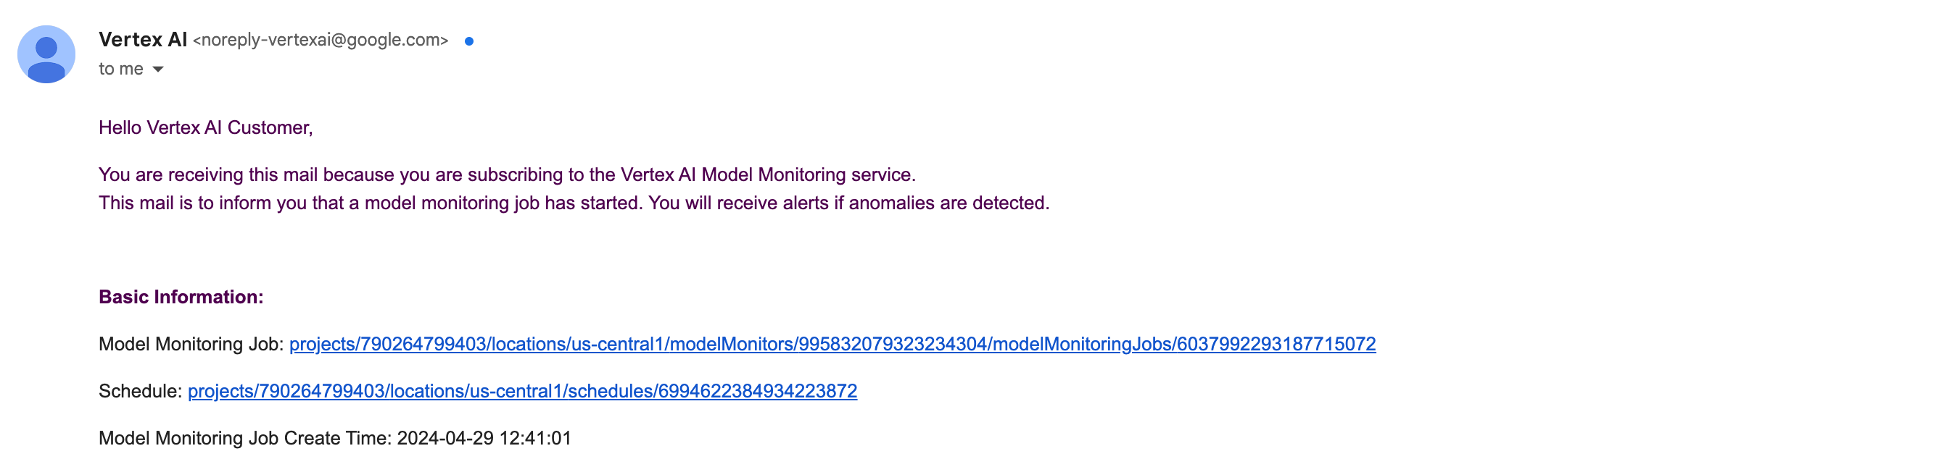
Task: Expand recipient details arrow beside "to me"
Action: pos(158,70)
